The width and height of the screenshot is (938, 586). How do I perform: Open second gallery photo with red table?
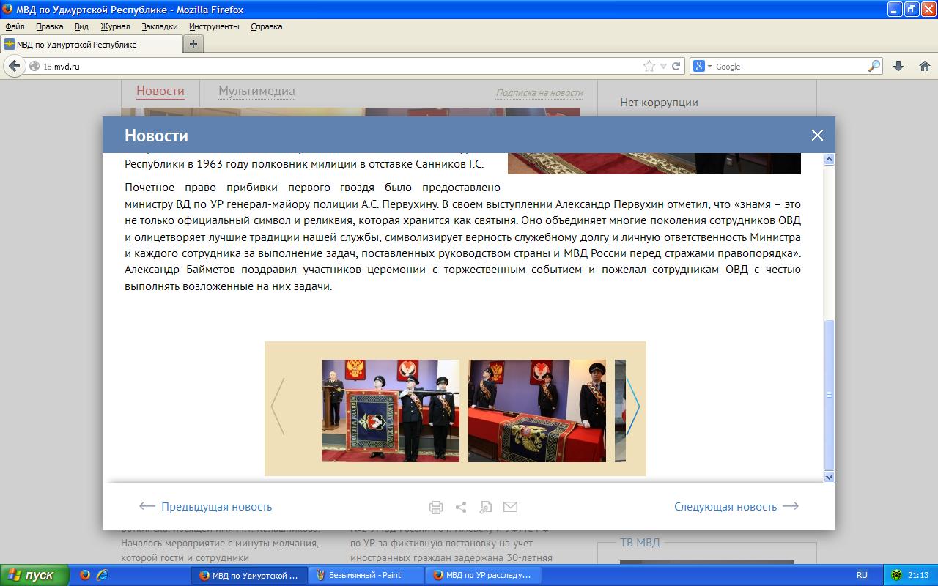tap(537, 411)
